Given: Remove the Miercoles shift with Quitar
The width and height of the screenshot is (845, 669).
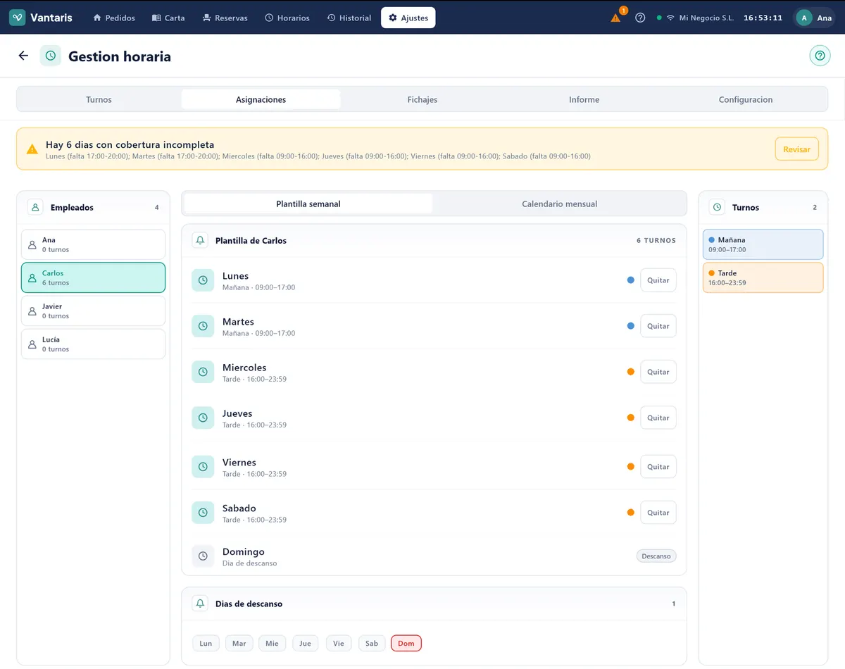Looking at the screenshot, I should click(x=658, y=372).
